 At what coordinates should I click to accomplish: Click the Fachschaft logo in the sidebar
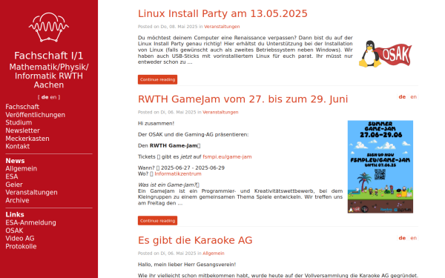point(49,27)
